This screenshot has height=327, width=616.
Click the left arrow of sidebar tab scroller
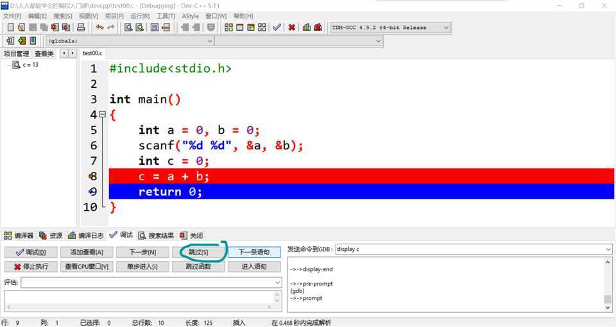[64, 53]
